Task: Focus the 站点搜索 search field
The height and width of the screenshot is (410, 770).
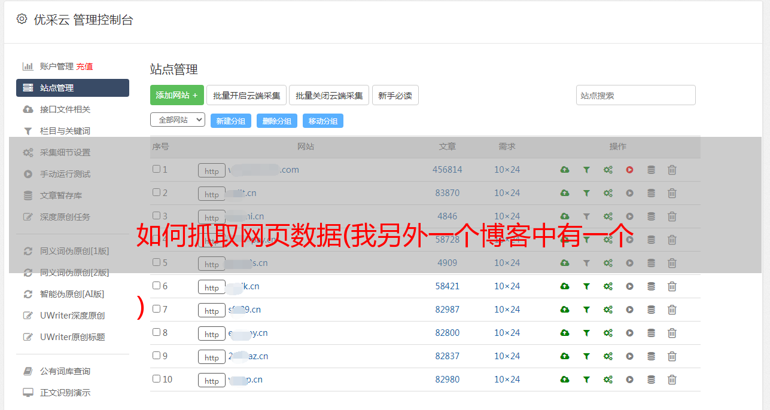Action: [x=636, y=95]
